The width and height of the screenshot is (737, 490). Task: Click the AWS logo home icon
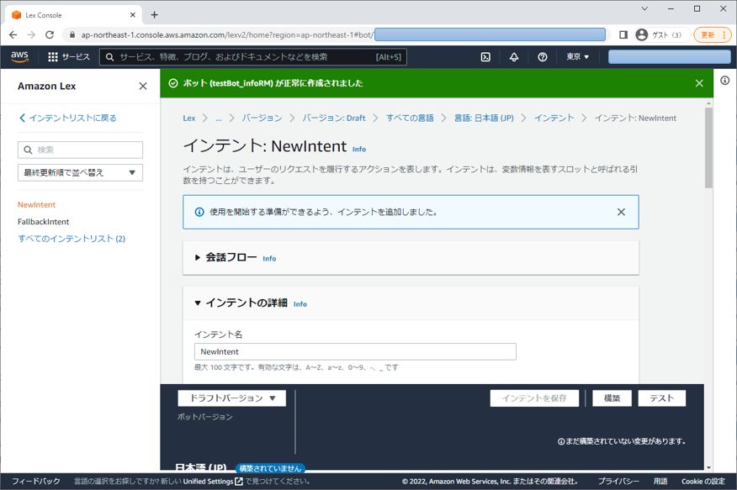[x=19, y=56]
